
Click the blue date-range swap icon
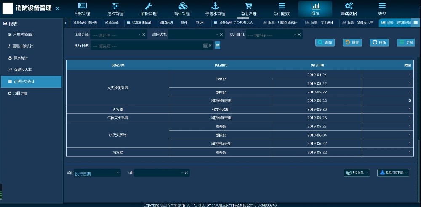click(218, 45)
